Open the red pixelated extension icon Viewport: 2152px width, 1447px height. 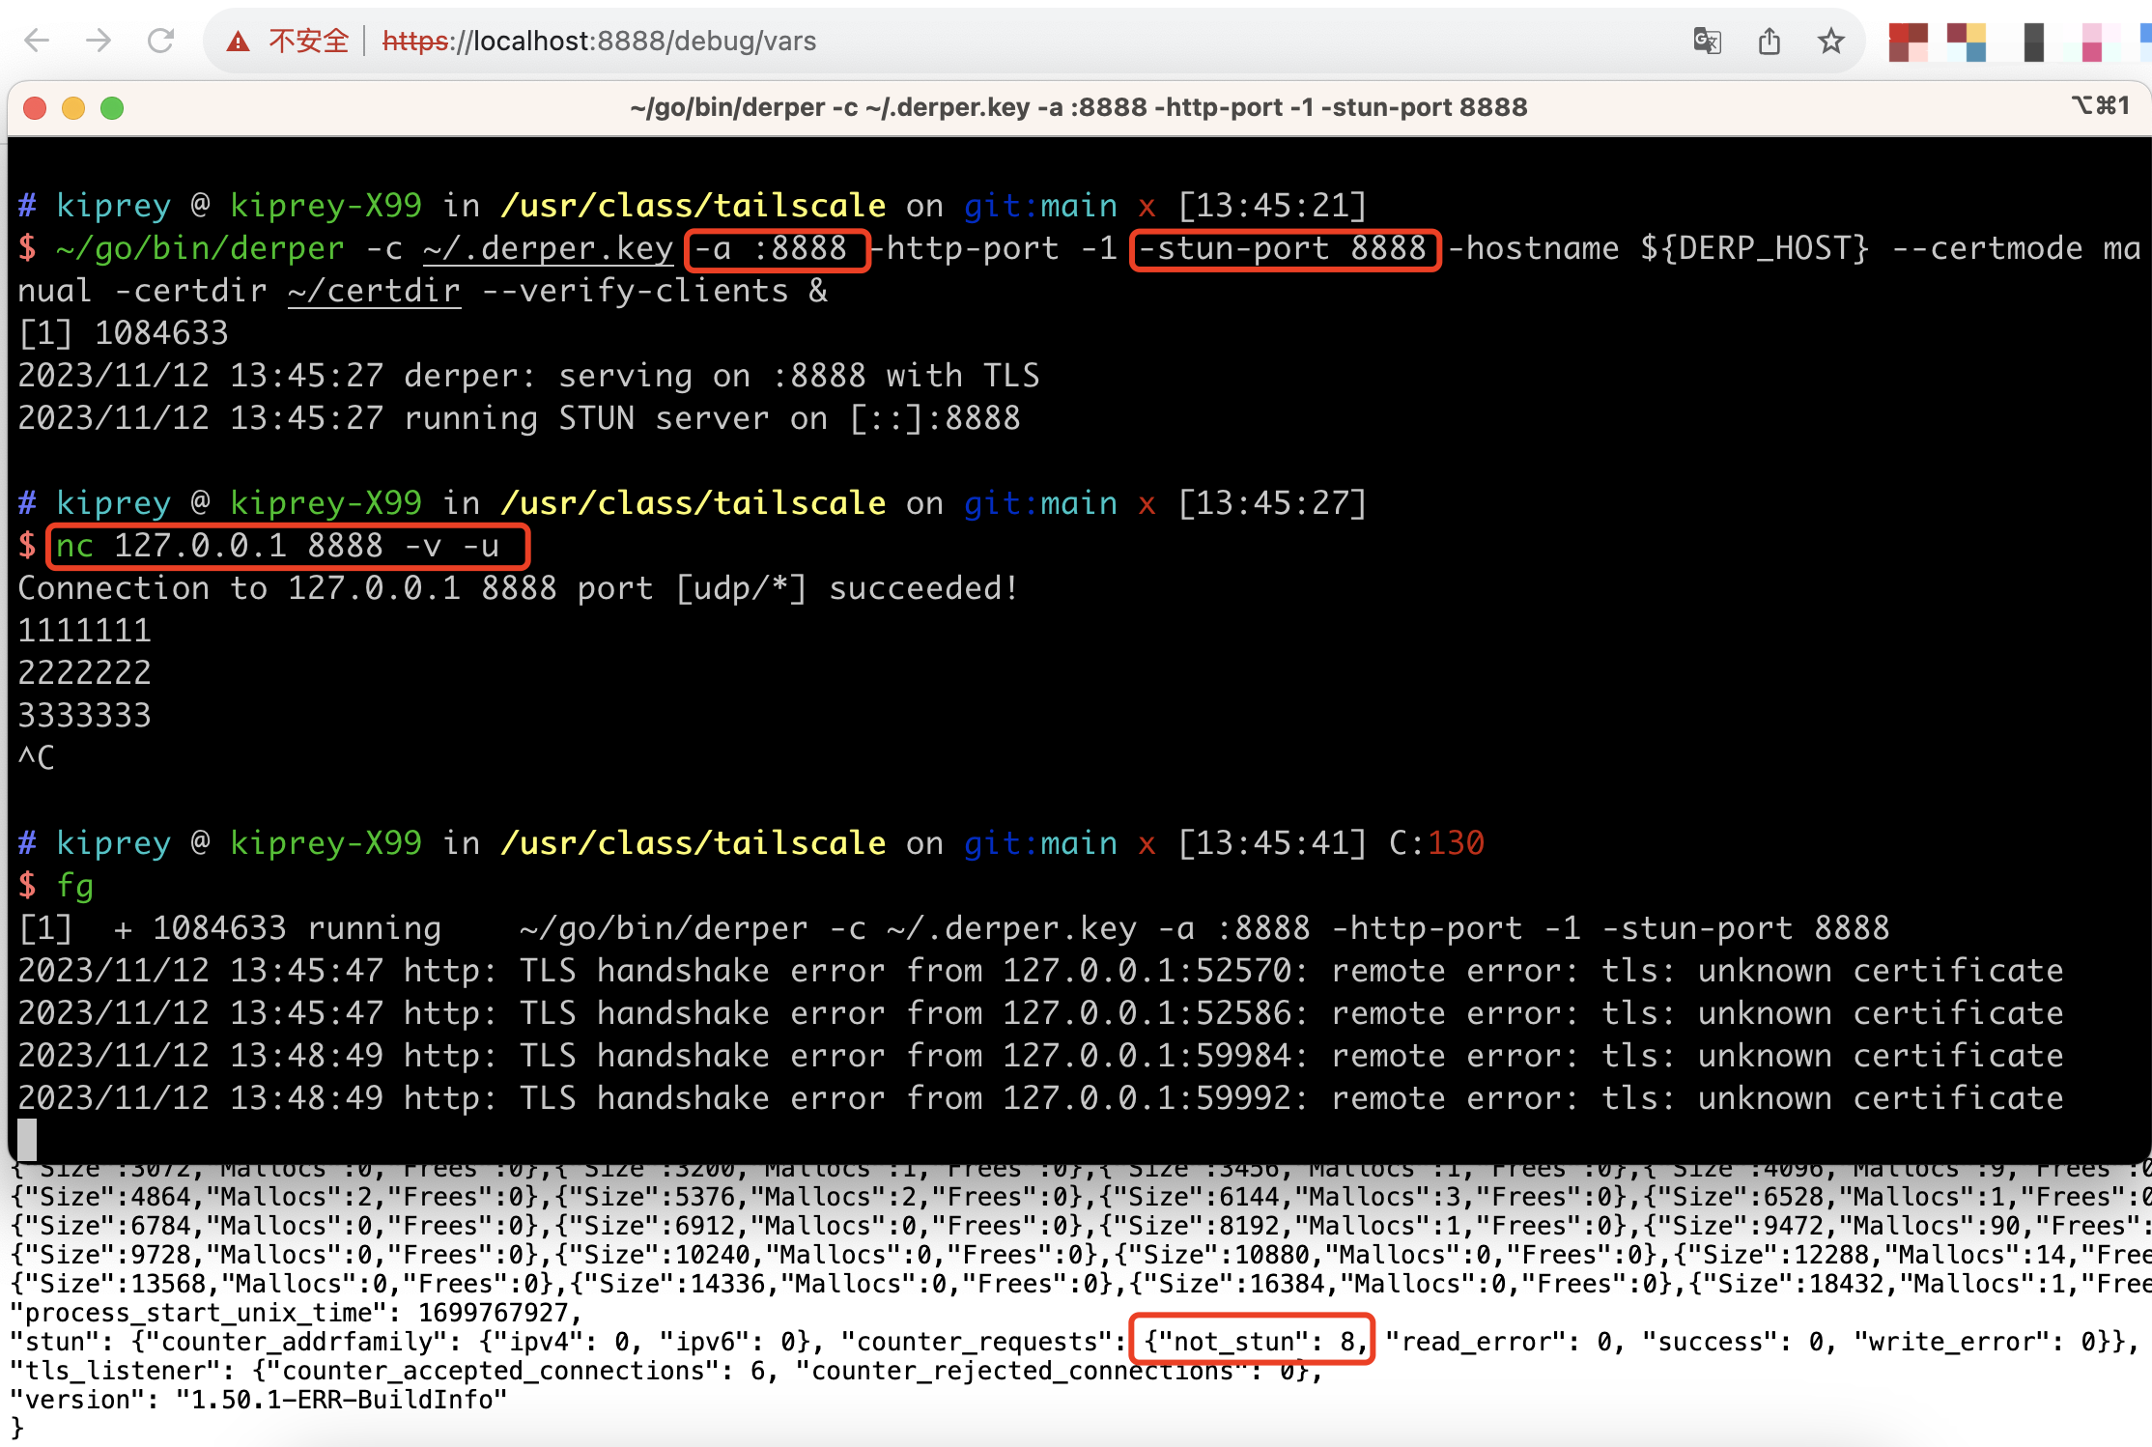click(x=1908, y=42)
